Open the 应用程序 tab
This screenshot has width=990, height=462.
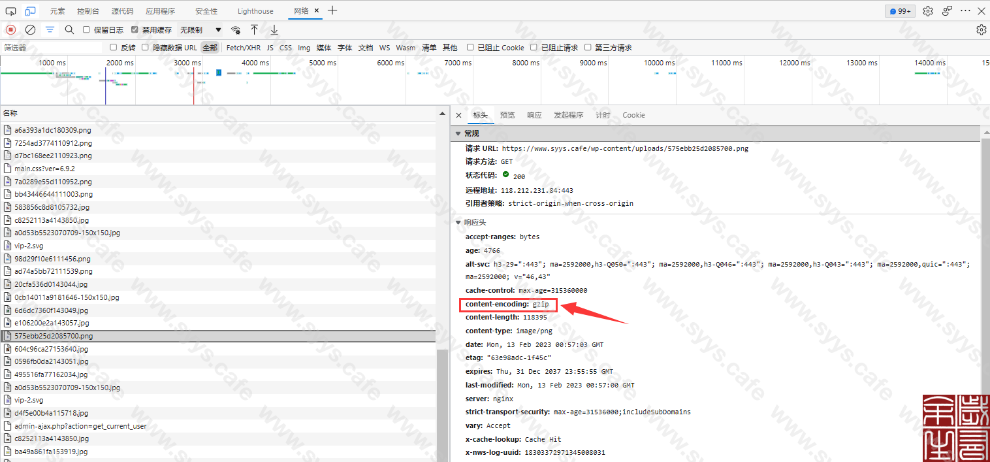[160, 11]
